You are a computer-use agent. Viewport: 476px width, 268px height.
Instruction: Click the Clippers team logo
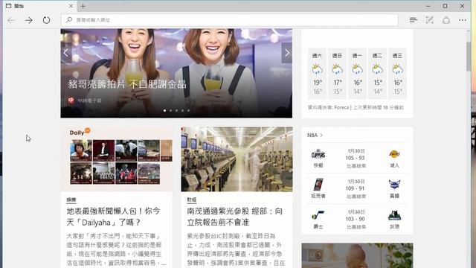point(318,154)
